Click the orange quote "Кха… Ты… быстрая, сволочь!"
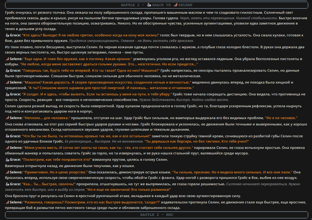The height and width of the screenshot is (220, 312). click(x=49, y=184)
